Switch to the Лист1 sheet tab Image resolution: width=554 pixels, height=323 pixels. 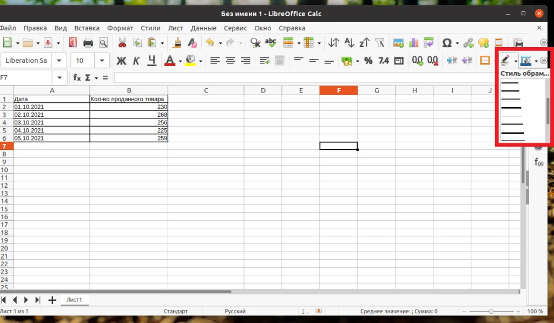click(x=74, y=299)
